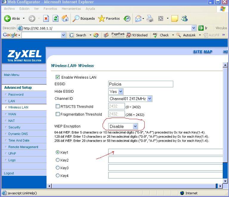
Task: Click Internet zone globe in status bar
Action: [182, 193]
